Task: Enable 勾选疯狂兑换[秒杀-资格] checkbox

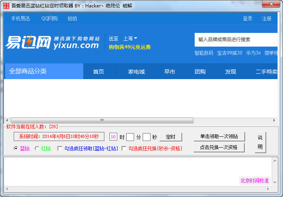Action: (124, 149)
